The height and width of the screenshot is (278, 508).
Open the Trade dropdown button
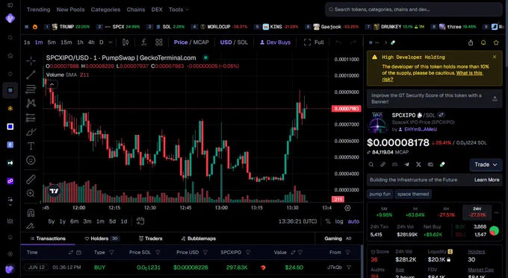tap(486, 165)
